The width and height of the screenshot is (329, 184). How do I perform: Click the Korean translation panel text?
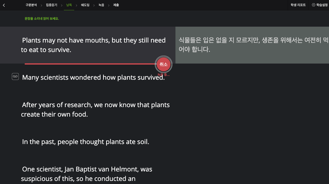[x=253, y=45]
